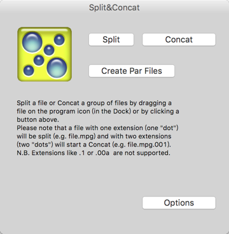Click the Split button
229x234 pixels.
pyautogui.click(x=111, y=40)
